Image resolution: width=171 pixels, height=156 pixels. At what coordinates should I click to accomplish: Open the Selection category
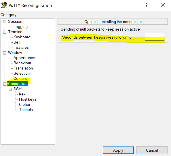22,74
